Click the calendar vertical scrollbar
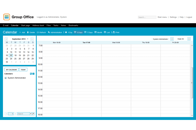Viewport: 196px width, 130px height. [192, 83]
